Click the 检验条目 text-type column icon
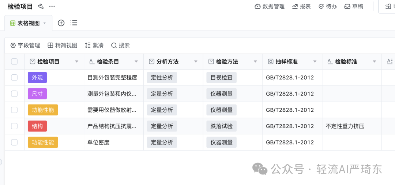The image size is (395, 185). click(92, 62)
